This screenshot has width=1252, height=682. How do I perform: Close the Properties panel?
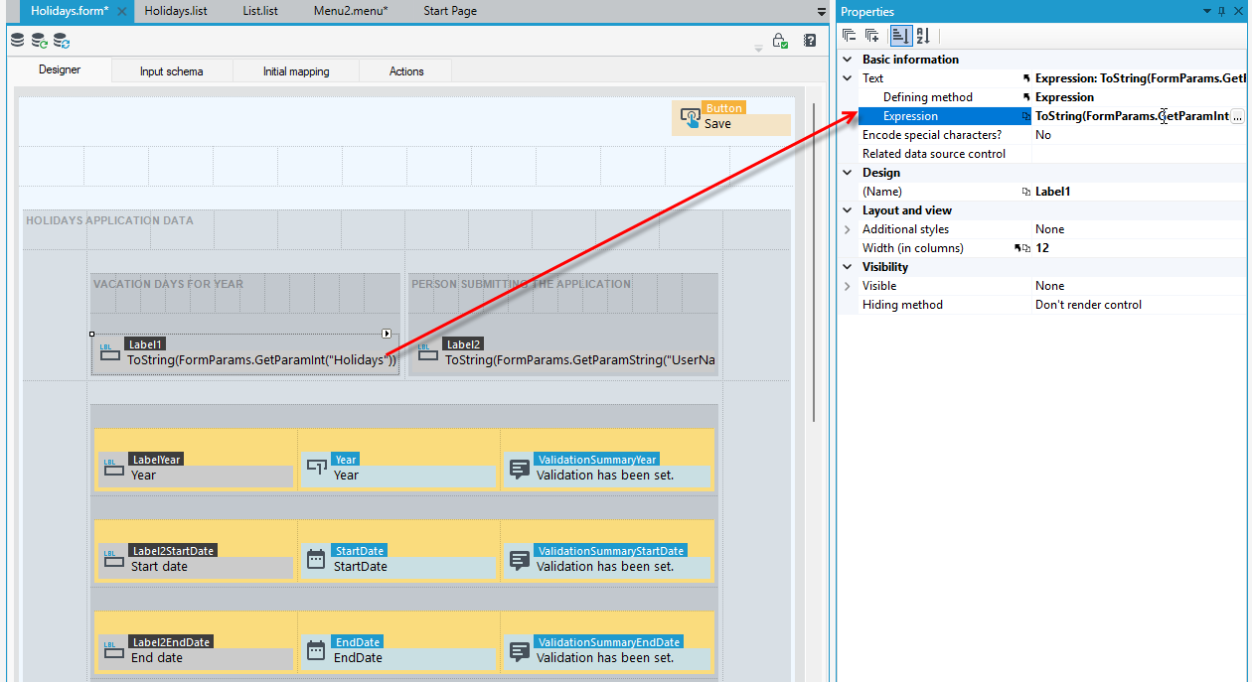coord(1238,11)
